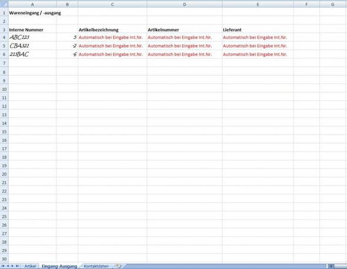347x269 pixels.
Task: Click the horizontal scrollbar left arrow
Action: click(x=331, y=266)
